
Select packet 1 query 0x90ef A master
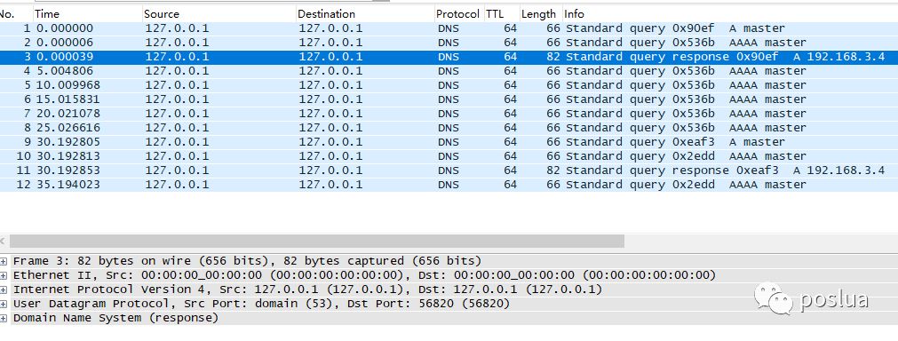pyautogui.click(x=449, y=28)
